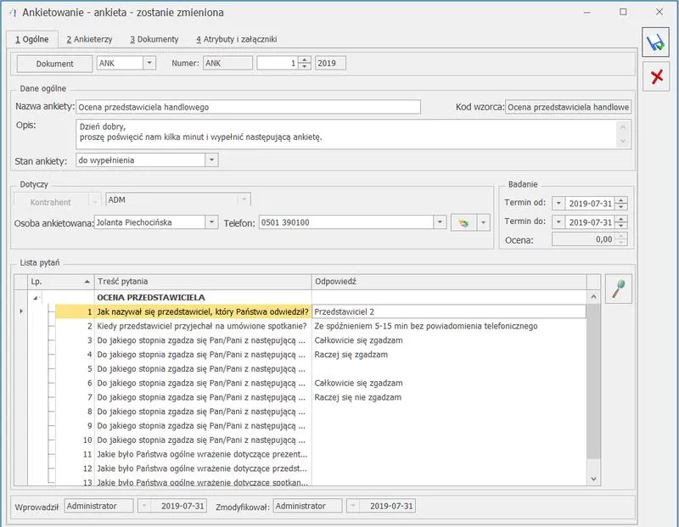The height and width of the screenshot is (527, 679).
Task: Increment the document number with spinner
Action: 306,59
